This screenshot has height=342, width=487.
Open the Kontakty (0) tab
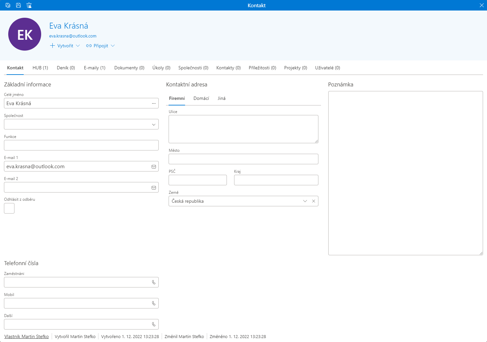pyautogui.click(x=229, y=68)
